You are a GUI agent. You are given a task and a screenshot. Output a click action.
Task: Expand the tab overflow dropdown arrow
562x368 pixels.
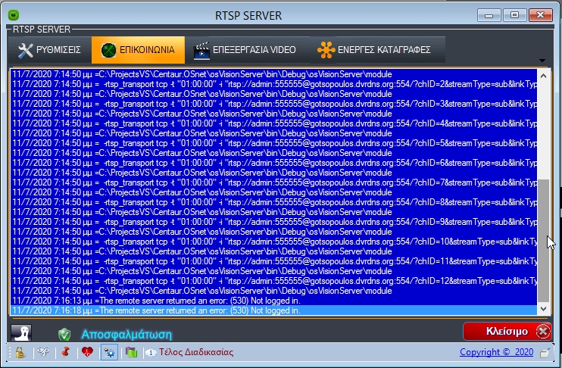pyautogui.click(x=542, y=60)
